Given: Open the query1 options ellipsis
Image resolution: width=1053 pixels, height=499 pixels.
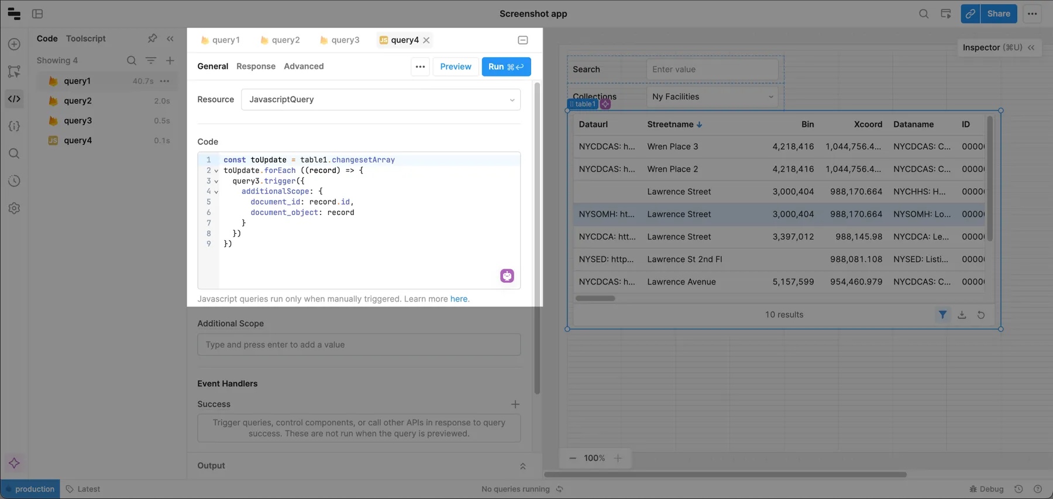Looking at the screenshot, I should click(165, 81).
